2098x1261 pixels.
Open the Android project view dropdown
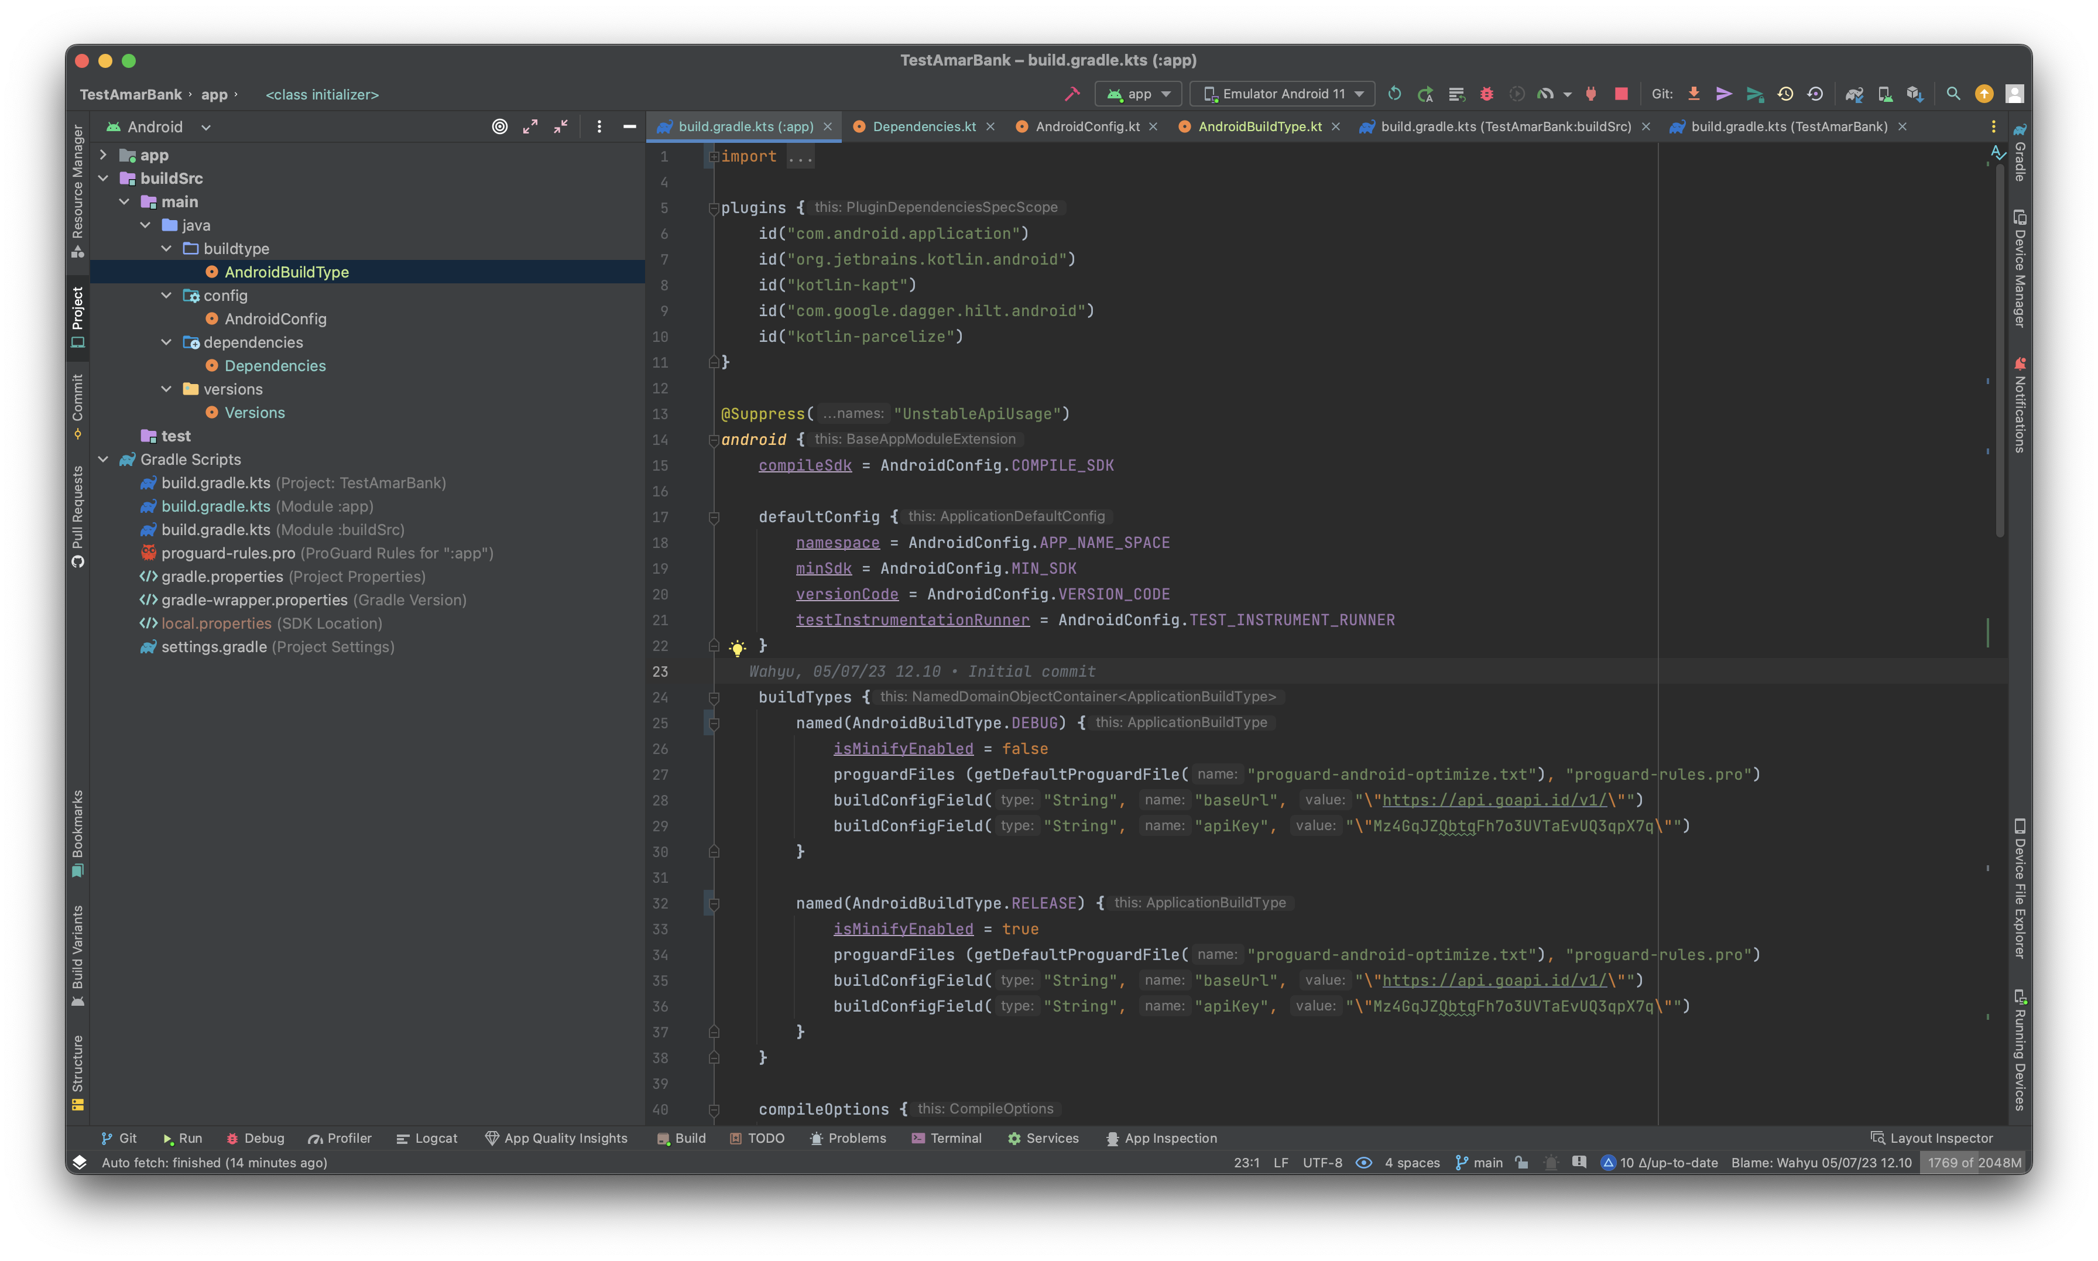tap(158, 126)
